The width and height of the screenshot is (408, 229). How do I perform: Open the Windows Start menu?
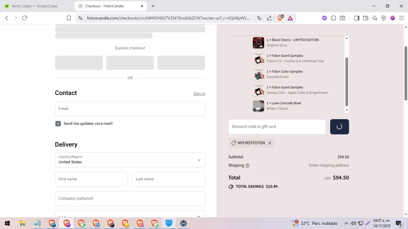click(x=7, y=223)
